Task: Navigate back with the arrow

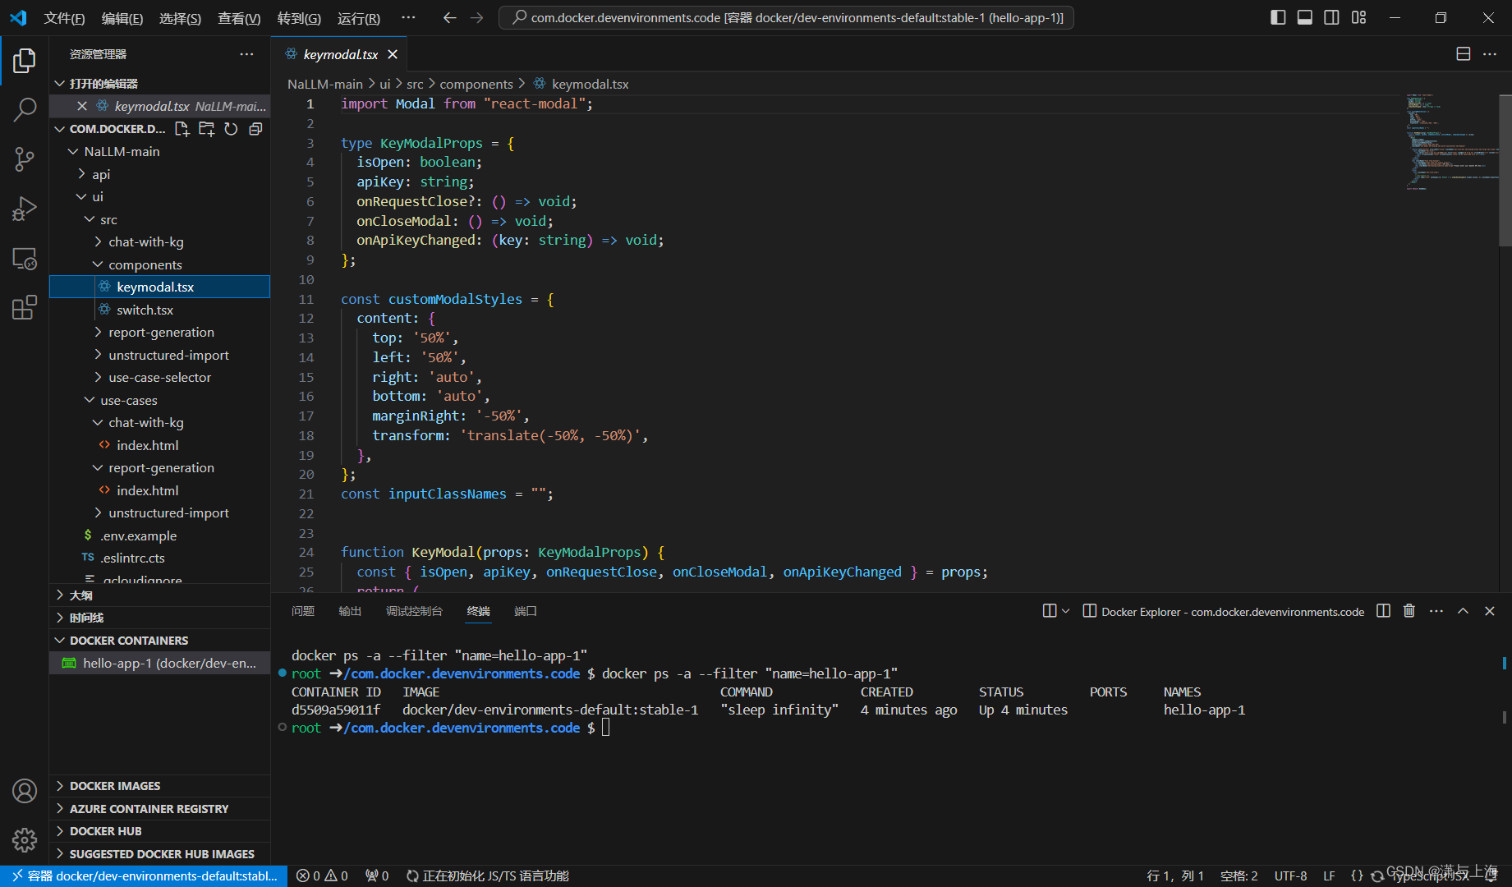Action: [449, 17]
